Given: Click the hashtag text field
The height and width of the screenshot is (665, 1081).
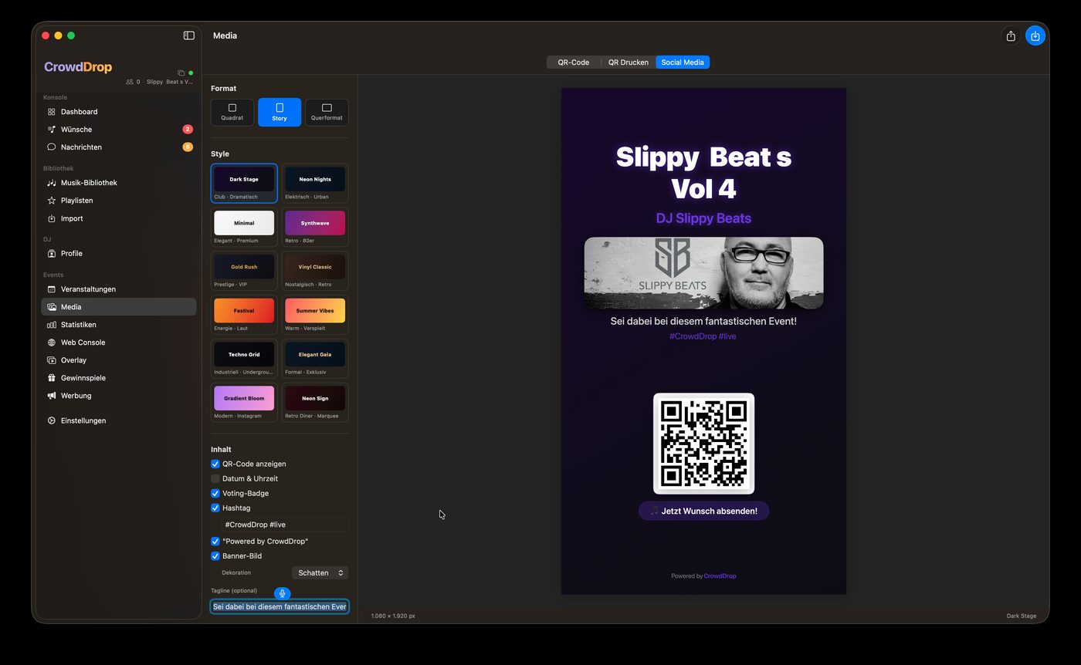Looking at the screenshot, I should tap(284, 525).
